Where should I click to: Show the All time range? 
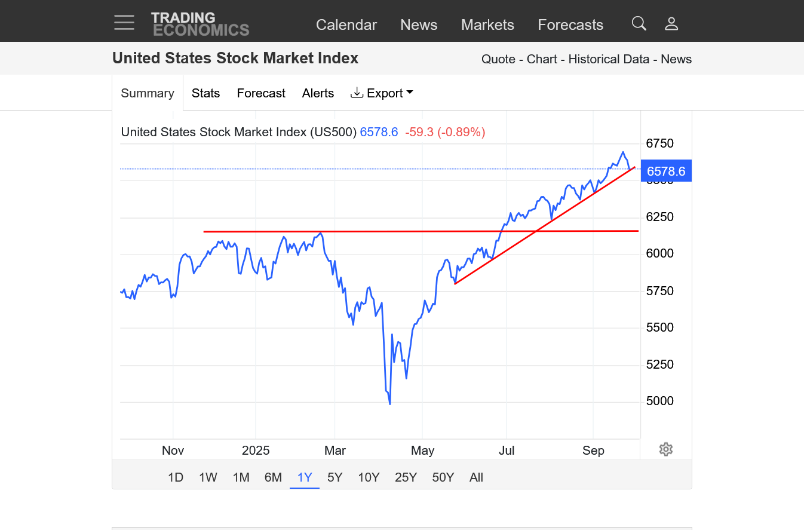[476, 477]
